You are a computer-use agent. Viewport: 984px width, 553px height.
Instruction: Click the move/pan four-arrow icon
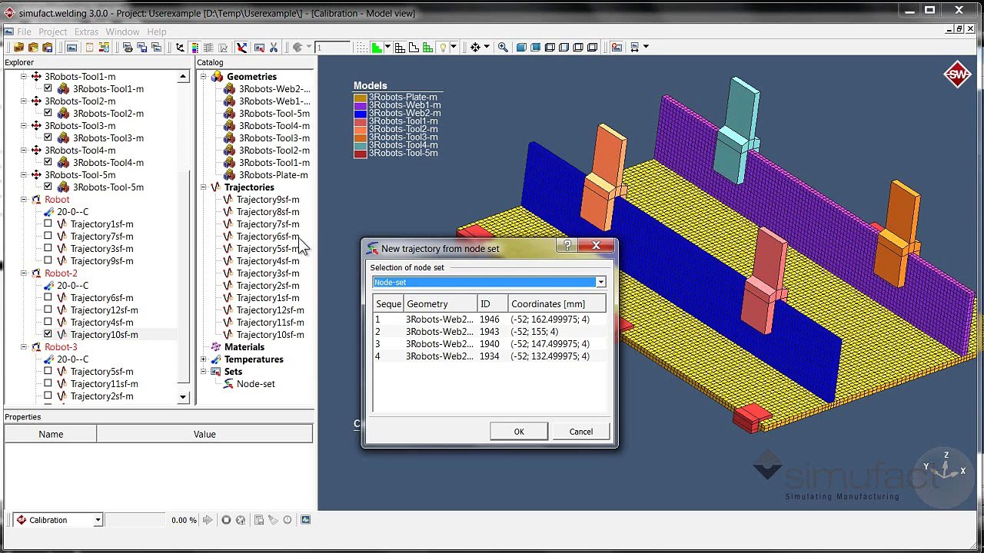(475, 48)
